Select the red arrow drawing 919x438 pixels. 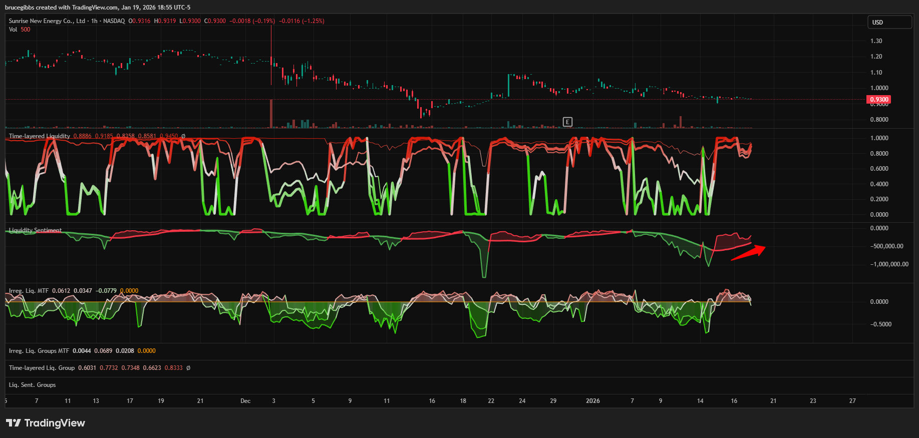point(748,252)
